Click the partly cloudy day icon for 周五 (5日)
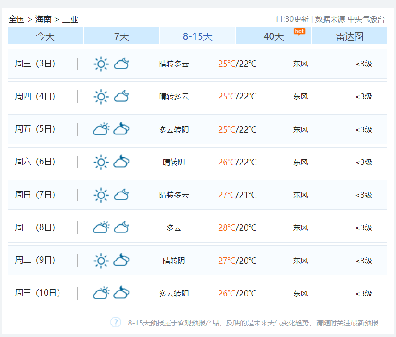Screen dimensions: 396x337 (101, 129)
